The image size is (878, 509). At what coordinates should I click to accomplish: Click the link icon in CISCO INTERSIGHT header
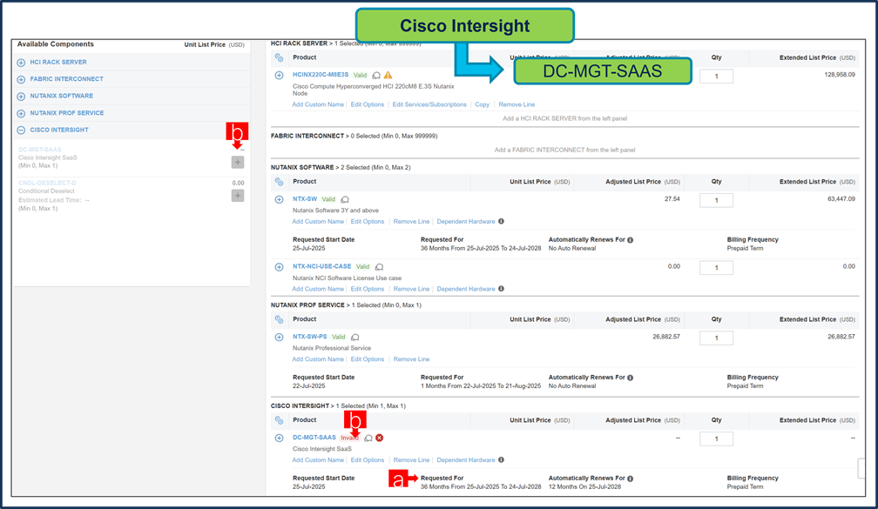point(279,420)
